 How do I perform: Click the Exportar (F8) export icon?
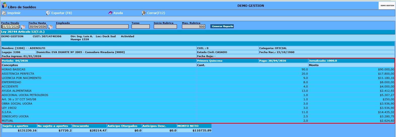click(x=48, y=13)
